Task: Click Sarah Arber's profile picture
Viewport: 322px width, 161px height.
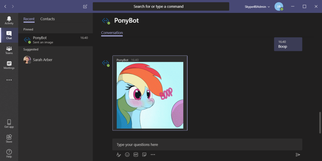Action: click(27, 60)
